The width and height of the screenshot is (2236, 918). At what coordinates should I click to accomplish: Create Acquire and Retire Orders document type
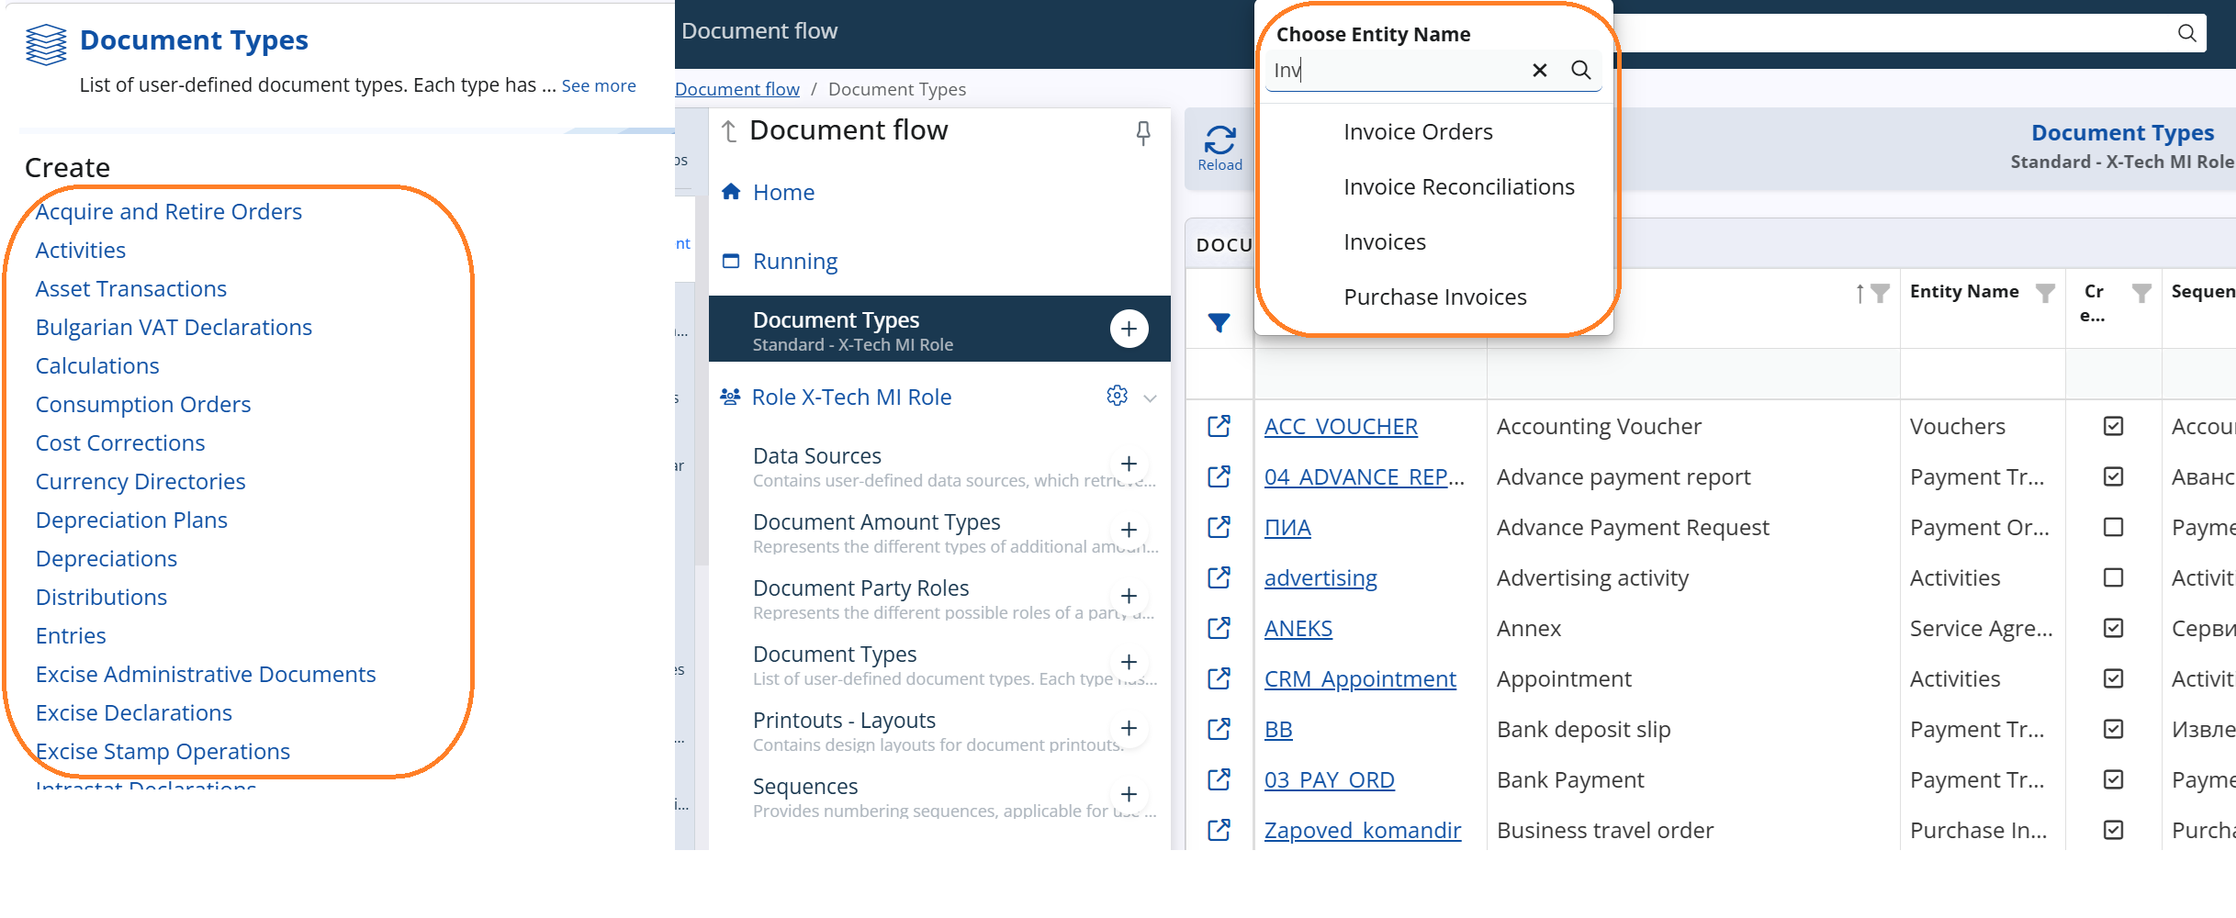(168, 212)
